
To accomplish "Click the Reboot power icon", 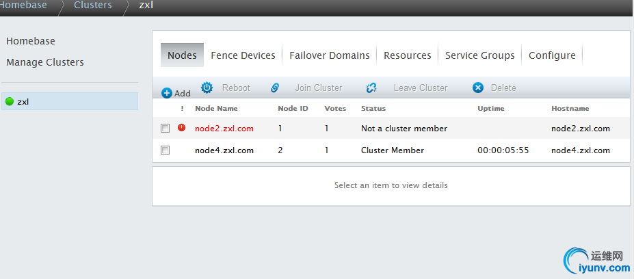I will pyautogui.click(x=207, y=88).
